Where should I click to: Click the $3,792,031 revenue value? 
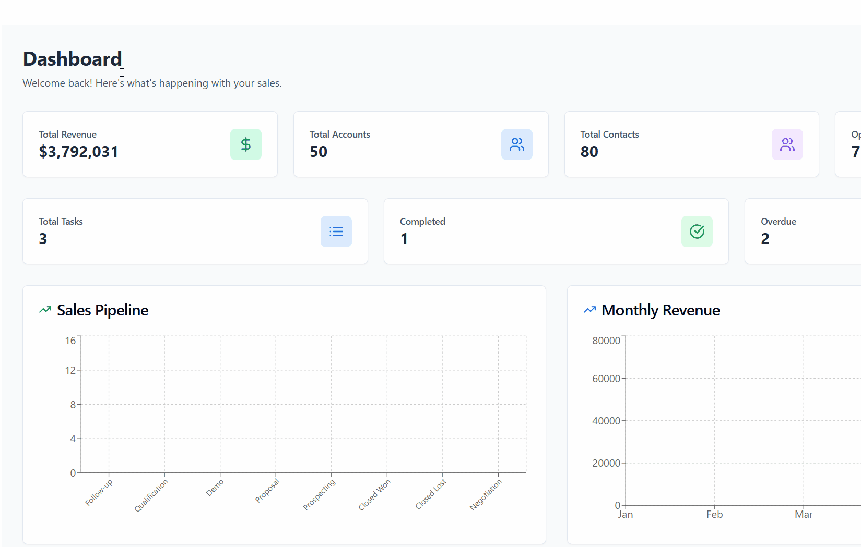pyautogui.click(x=79, y=152)
